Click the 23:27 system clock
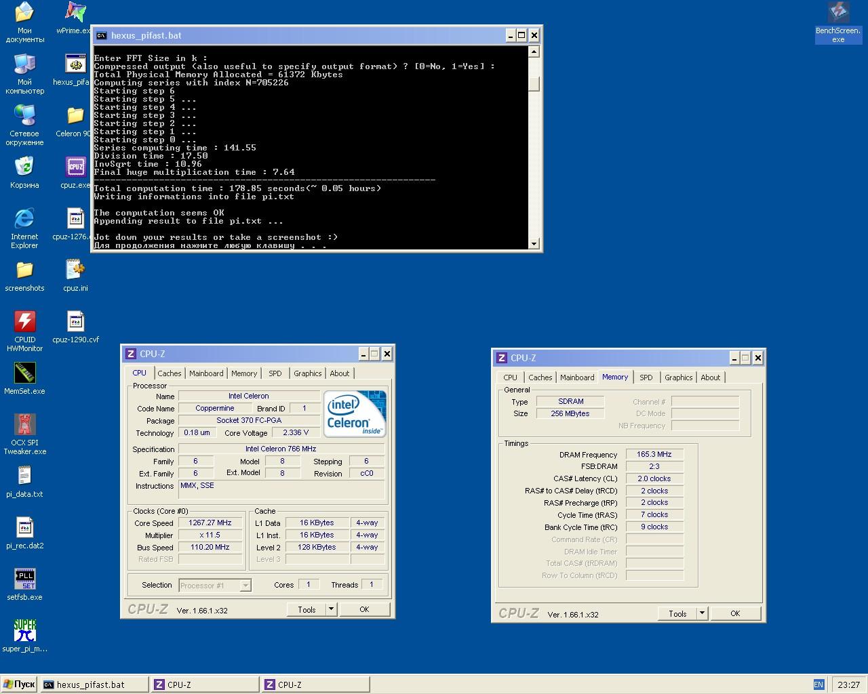This screenshot has height=694, width=868. pos(849,685)
